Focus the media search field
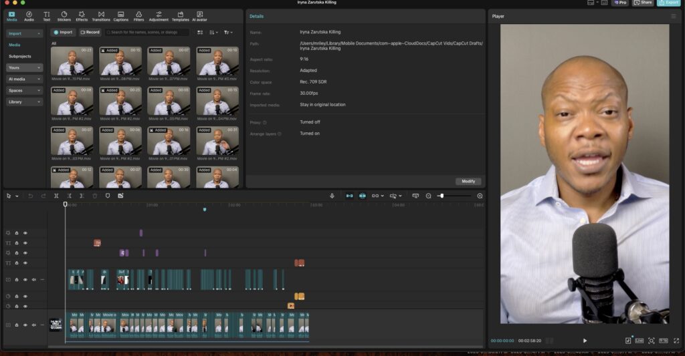The height and width of the screenshot is (356, 685). point(146,32)
